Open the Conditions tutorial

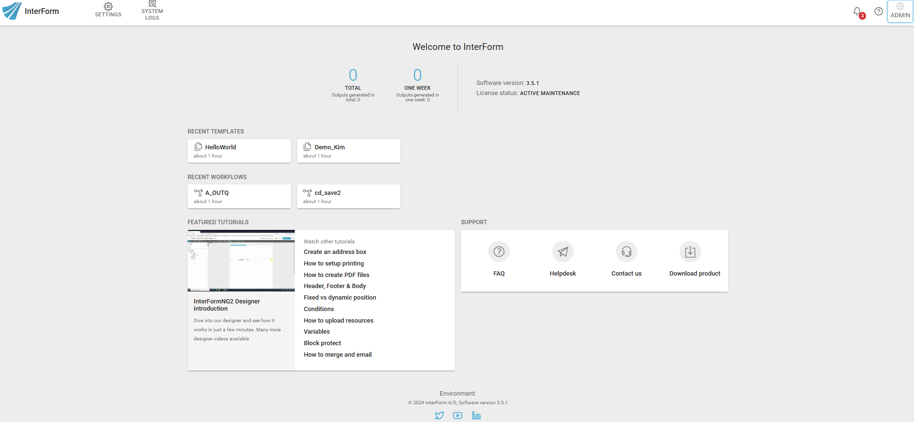(x=319, y=309)
